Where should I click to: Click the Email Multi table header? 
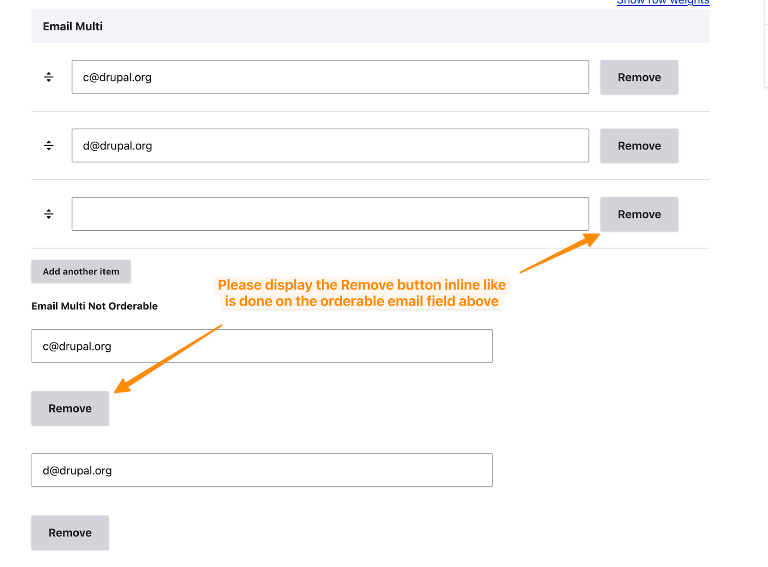pos(72,26)
